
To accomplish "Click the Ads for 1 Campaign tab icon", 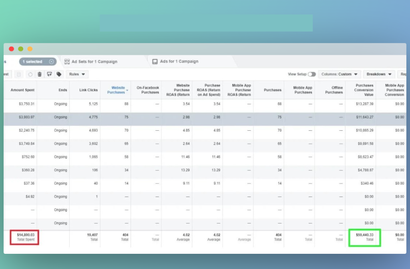I will (x=155, y=62).
